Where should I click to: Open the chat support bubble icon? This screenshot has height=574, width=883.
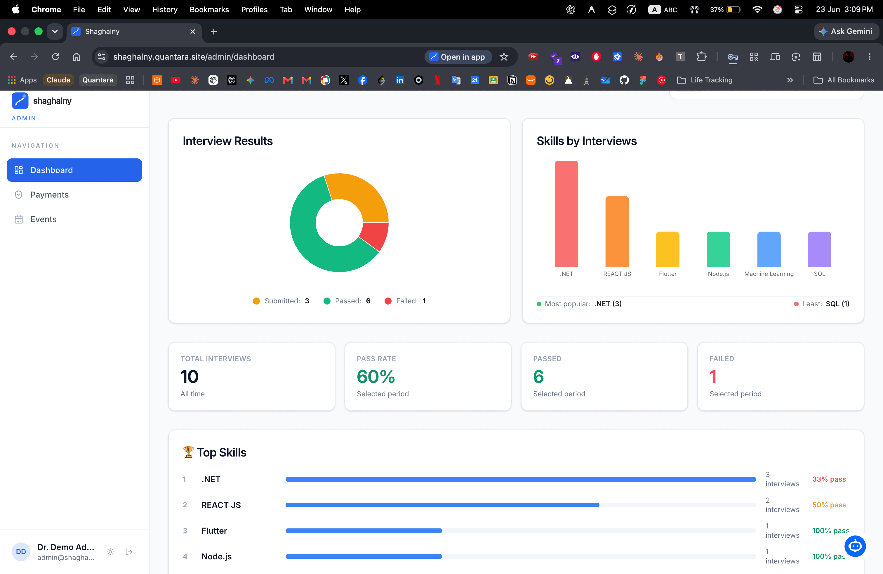click(x=855, y=546)
